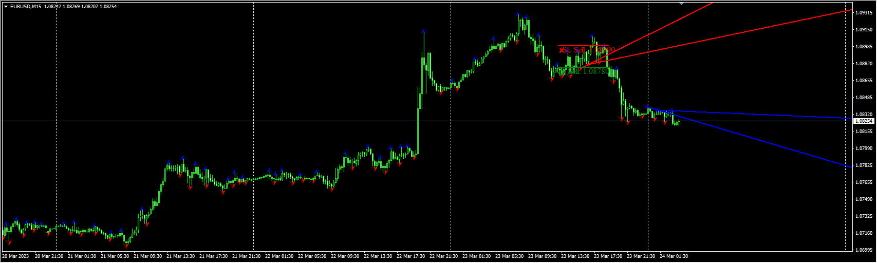Click the 24 Mar 01:30 time label

click(674, 256)
